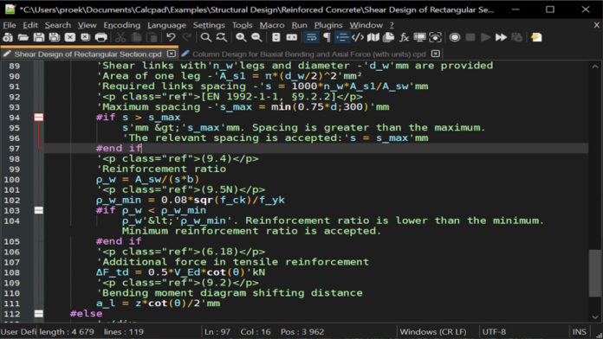Open the Function List fx icon

coord(404,37)
